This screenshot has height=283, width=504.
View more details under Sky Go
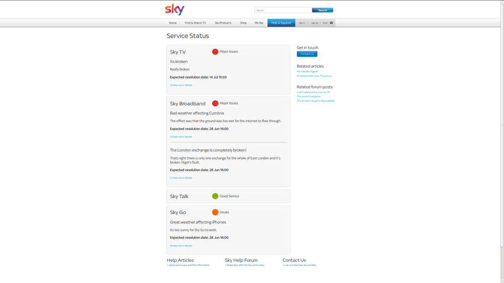(181, 246)
